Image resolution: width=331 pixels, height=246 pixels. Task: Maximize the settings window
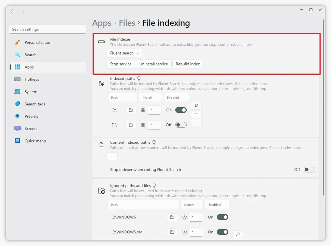tap(311, 10)
